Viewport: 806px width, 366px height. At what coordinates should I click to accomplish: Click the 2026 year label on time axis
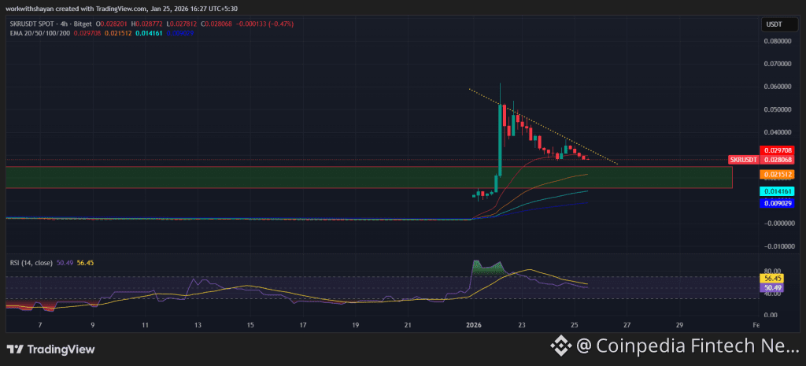pos(472,325)
